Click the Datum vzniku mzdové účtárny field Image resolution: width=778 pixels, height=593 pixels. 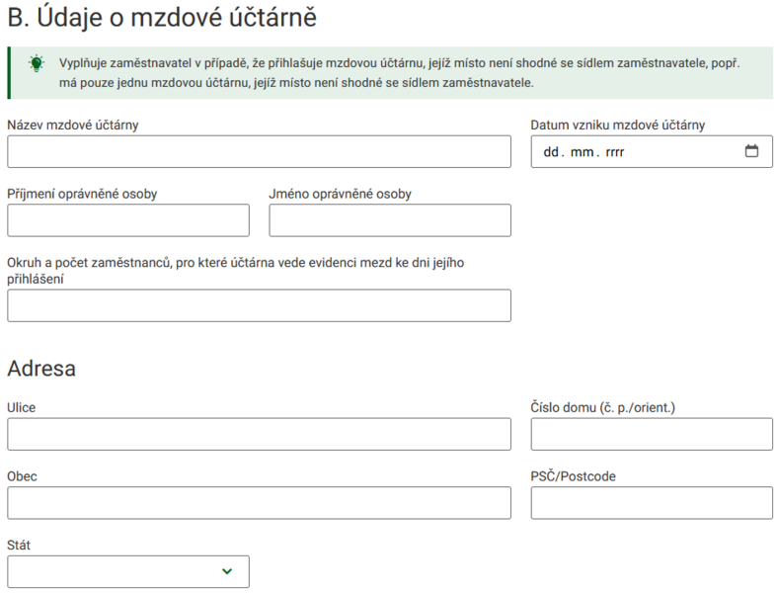pyautogui.click(x=652, y=151)
